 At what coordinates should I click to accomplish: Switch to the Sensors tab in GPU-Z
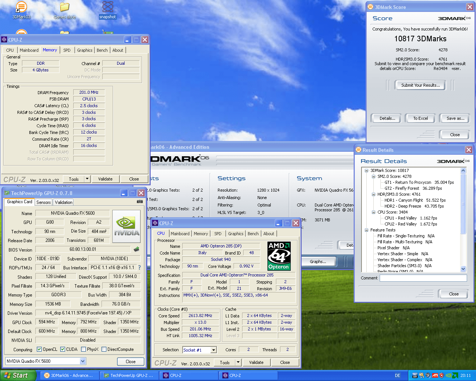[44, 202]
